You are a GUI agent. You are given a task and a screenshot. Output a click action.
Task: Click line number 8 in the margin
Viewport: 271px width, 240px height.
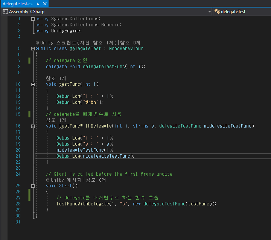(x=19, y=67)
